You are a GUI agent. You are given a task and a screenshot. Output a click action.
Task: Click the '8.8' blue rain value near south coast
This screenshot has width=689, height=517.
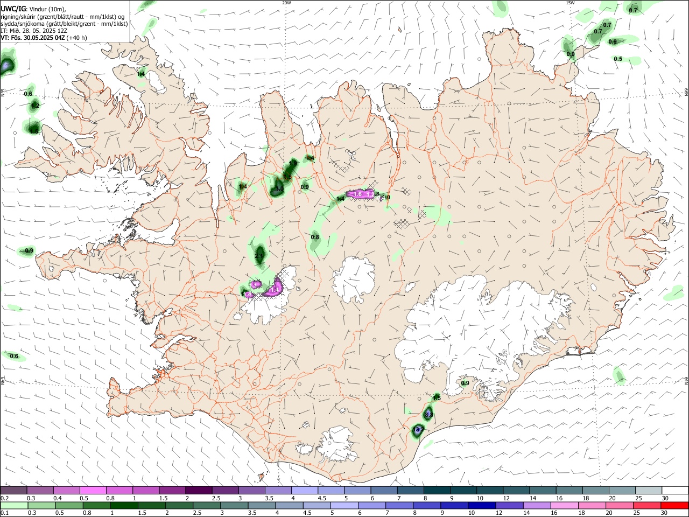pyautogui.click(x=428, y=415)
